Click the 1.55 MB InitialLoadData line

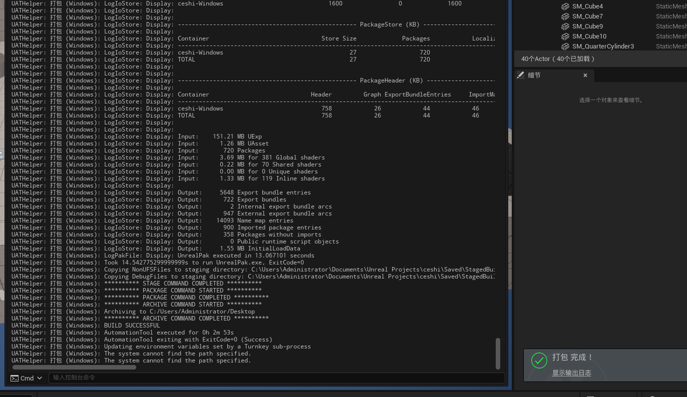point(156,248)
